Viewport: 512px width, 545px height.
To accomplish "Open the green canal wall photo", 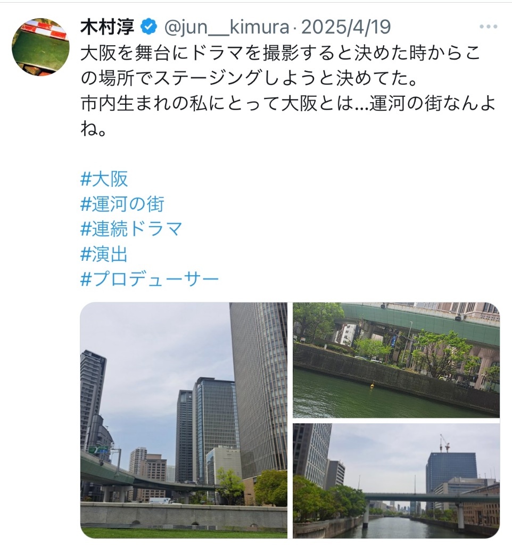I will click(x=397, y=360).
